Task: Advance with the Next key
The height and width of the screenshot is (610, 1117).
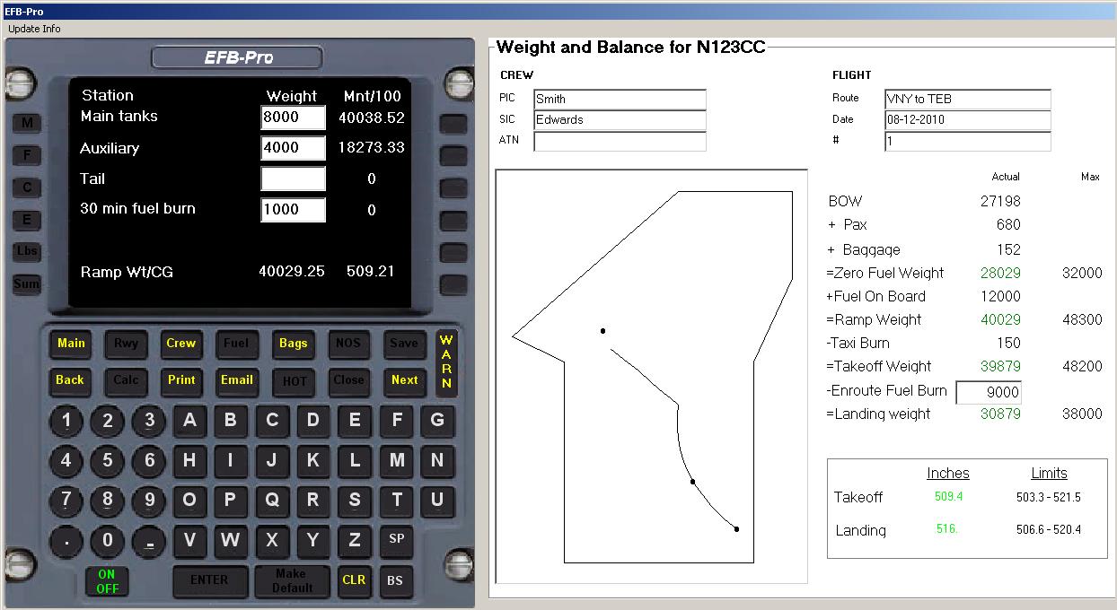Action: 404,380
